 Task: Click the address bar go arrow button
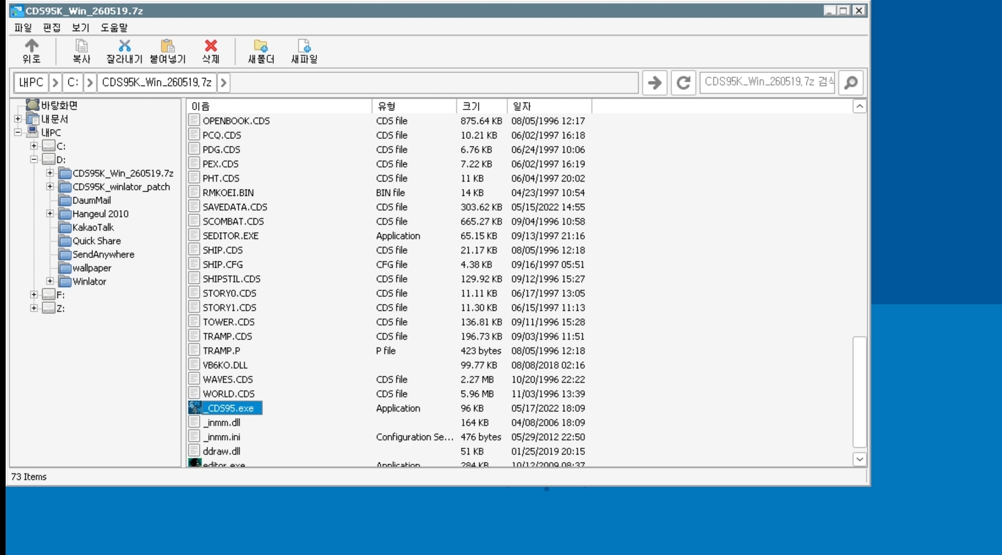654,83
